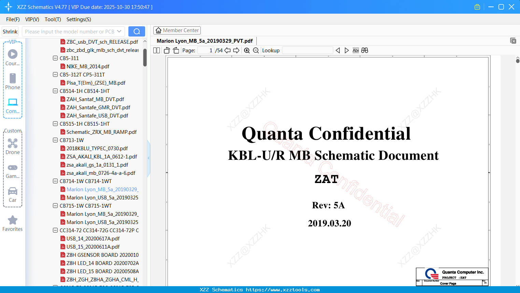Click the search button next to model input
Screen dimensions: 520x293
[x=137, y=31]
